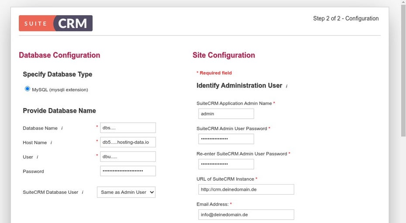Click the 'Email Address:' label
The height and width of the screenshot is (223, 406).
[x=213, y=204]
